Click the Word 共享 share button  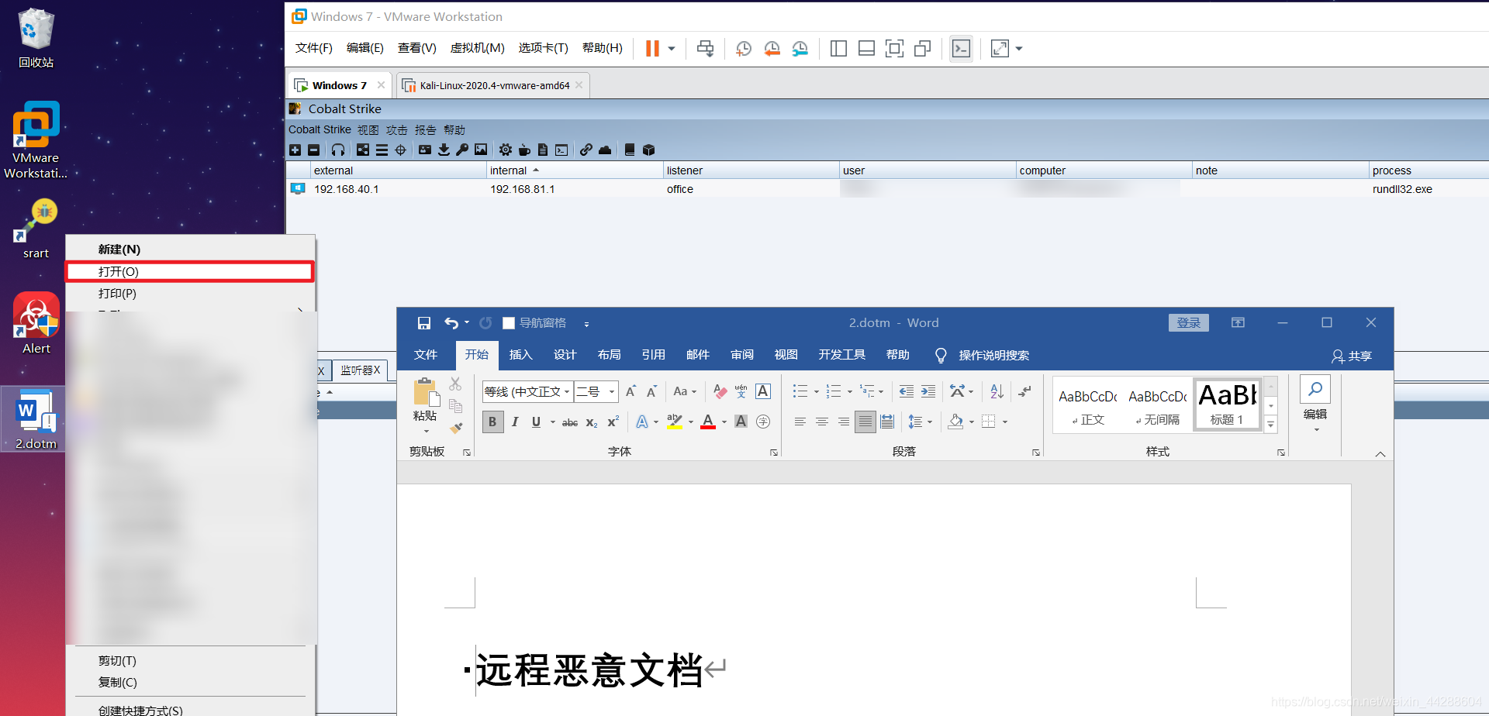tap(1352, 356)
